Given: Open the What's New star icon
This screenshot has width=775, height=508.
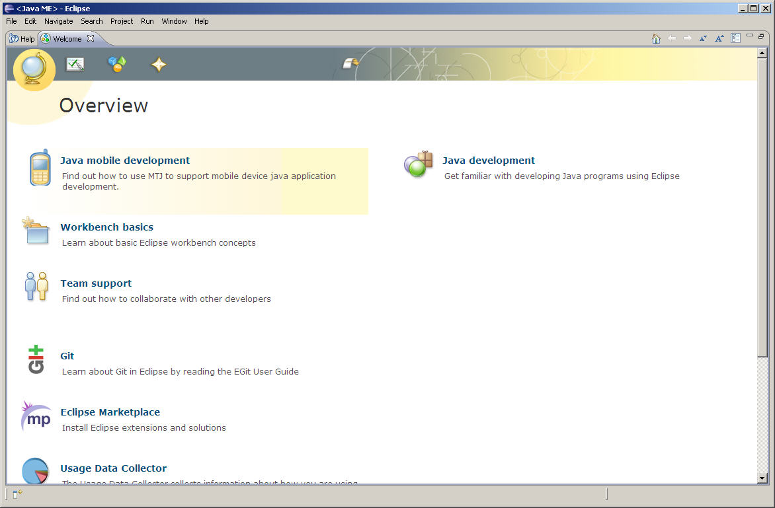Looking at the screenshot, I should (159, 65).
